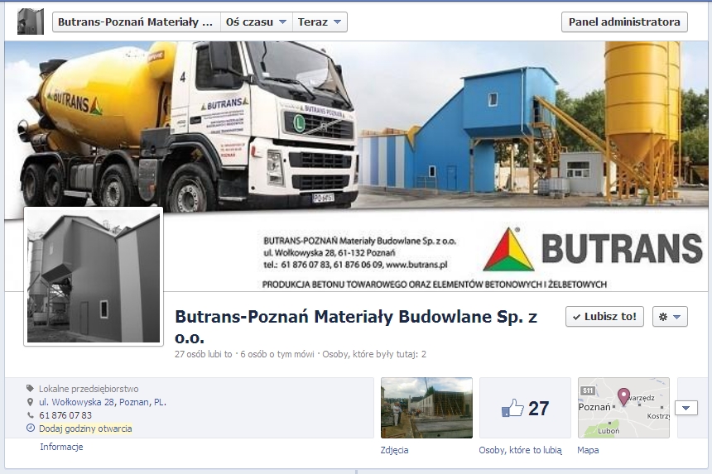Expand more tabs with the arrow button

(686, 408)
